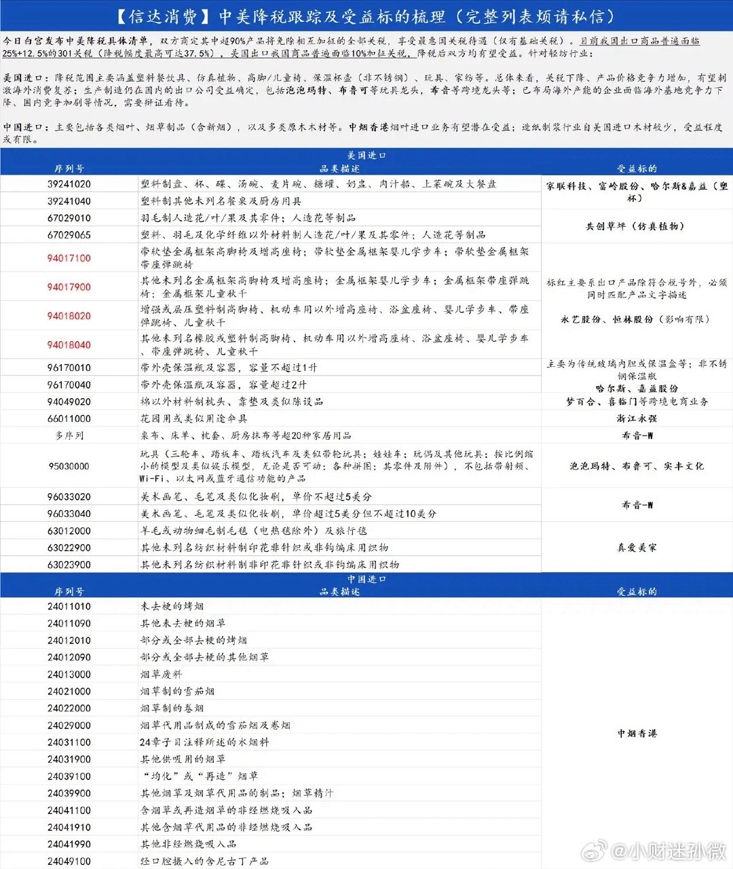The width and height of the screenshot is (733, 869).
Task: Click description 带外壳保温瓶及容器，容量超过2升
Action: pos(224,385)
